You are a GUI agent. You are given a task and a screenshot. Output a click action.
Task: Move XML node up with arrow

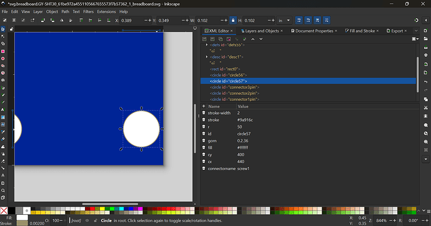pos(253,39)
